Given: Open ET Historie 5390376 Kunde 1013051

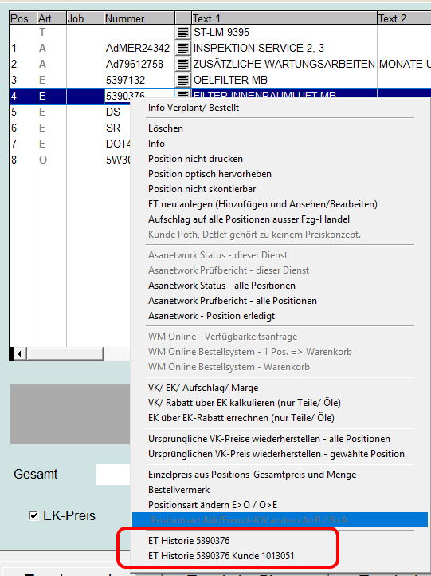Looking at the screenshot, I should [221, 556].
